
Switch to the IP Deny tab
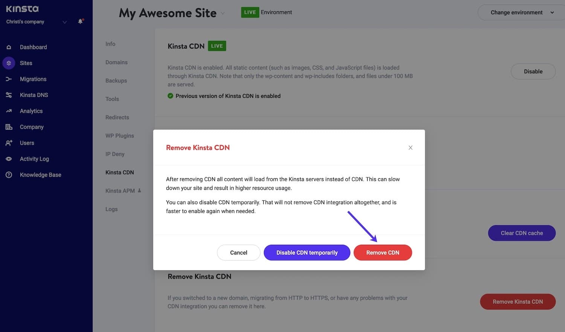point(115,154)
